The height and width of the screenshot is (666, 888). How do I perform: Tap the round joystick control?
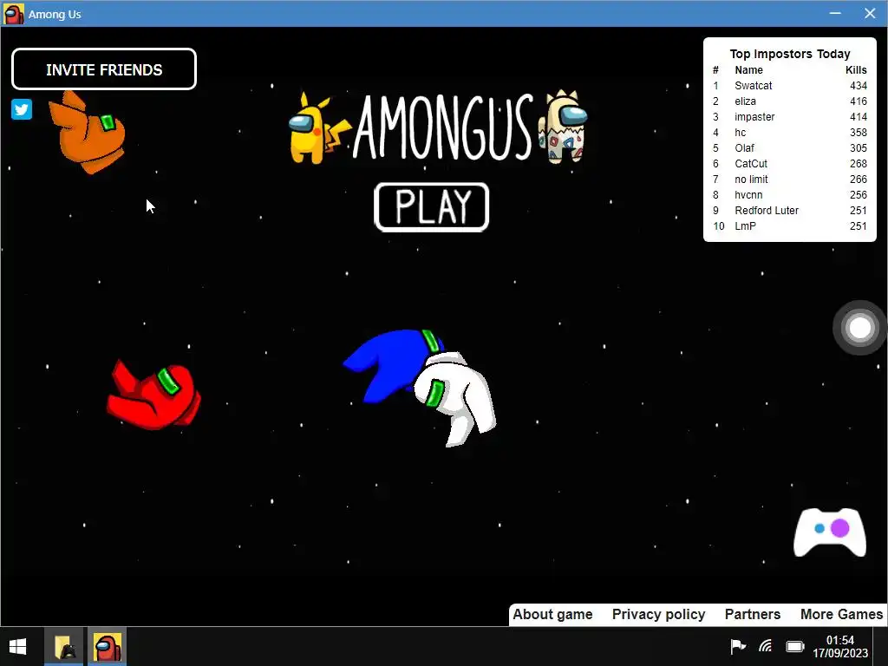click(x=859, y=328)
